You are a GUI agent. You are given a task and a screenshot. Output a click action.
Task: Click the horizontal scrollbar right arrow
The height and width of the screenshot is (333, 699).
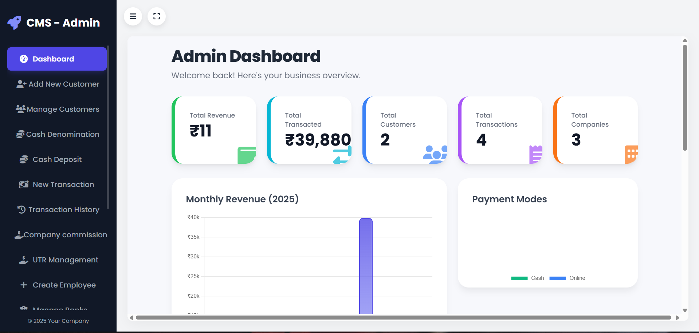tap(678, 318)
